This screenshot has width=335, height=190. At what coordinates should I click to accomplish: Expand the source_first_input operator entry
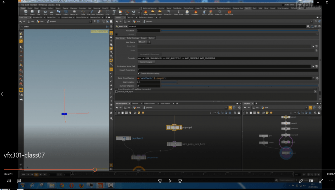[117, 91]
